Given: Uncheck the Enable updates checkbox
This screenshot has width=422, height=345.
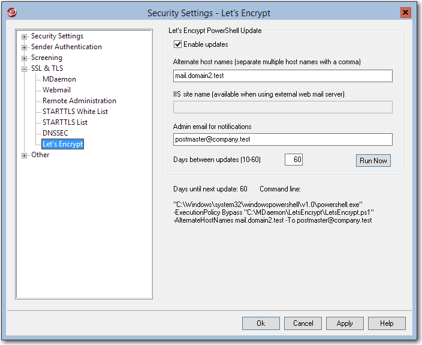Looking at the screenshot, I should (177, 44).
